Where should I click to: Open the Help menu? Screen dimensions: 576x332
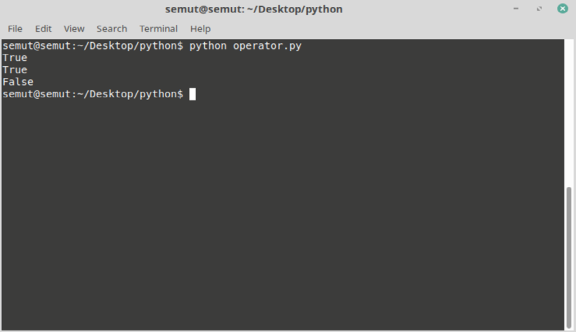pos(200,29)
